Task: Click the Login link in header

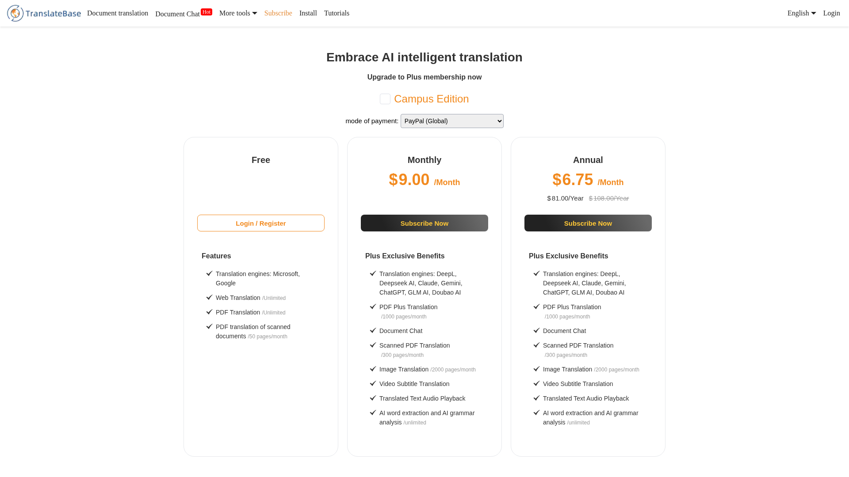Action: [831, 13]
